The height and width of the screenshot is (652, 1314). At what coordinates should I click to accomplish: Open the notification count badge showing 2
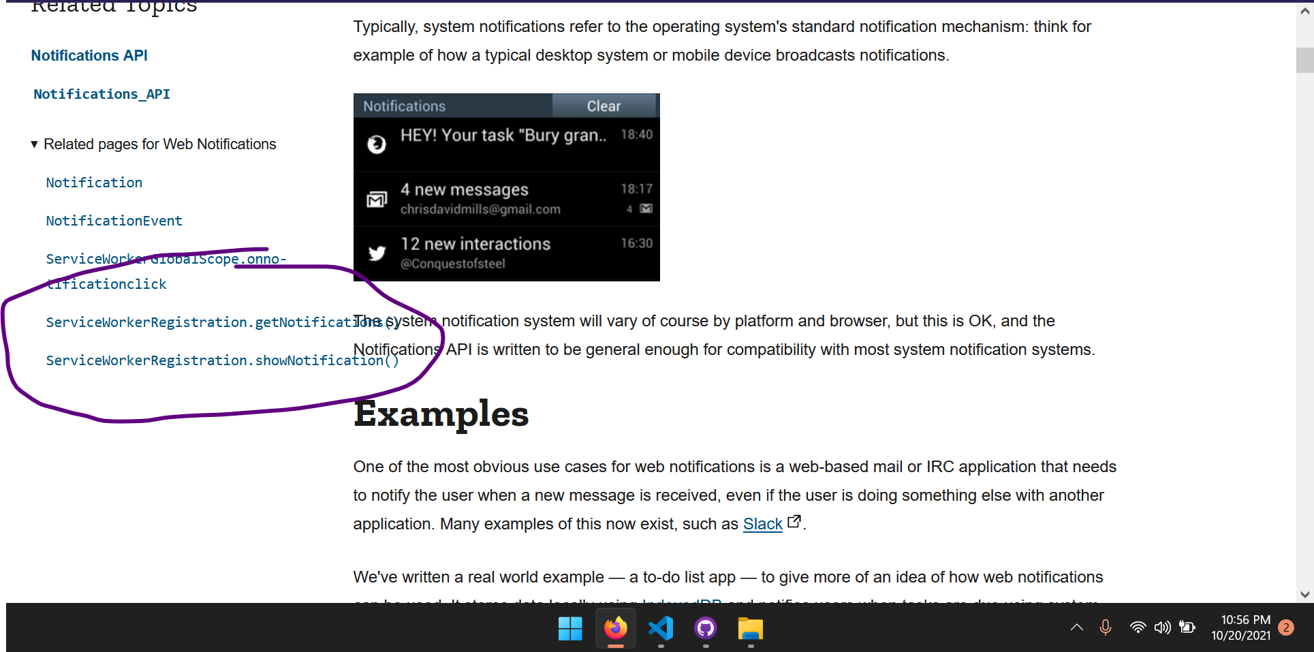tap(1286, 627)
